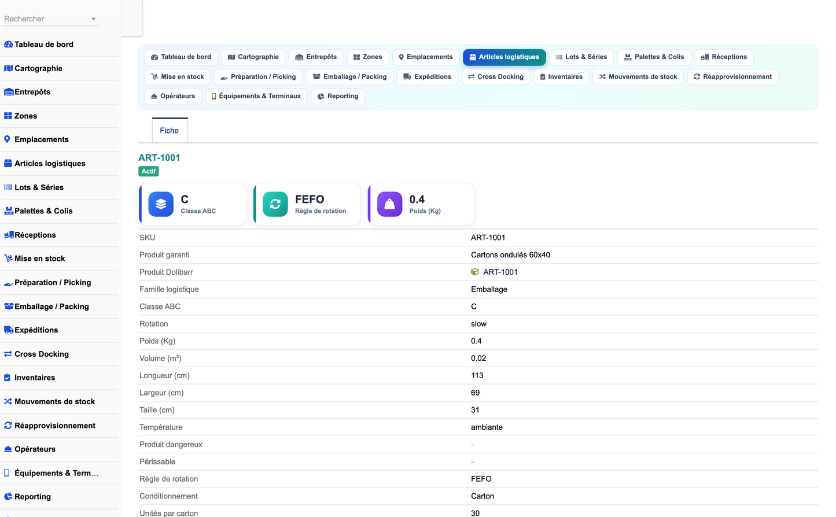The image size is (836, 517).
Task: Open Inventaires in top navigation
Action: [x=561, y=77]
